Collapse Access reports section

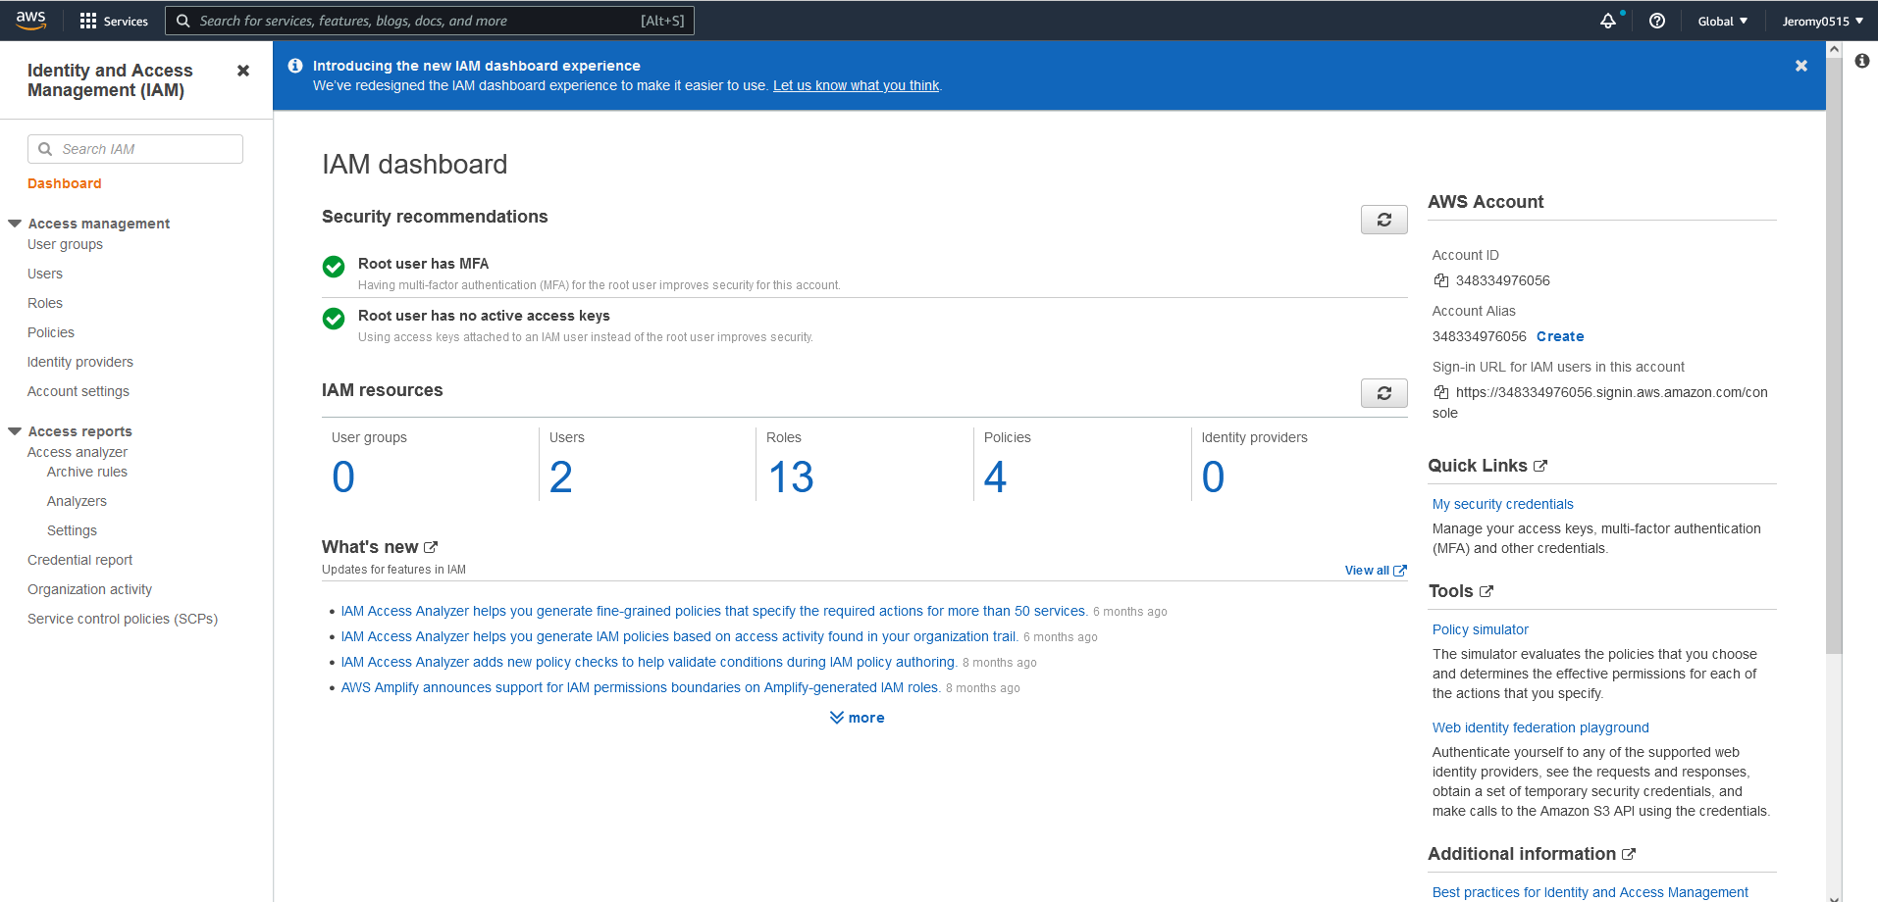(x=15, y=431)
